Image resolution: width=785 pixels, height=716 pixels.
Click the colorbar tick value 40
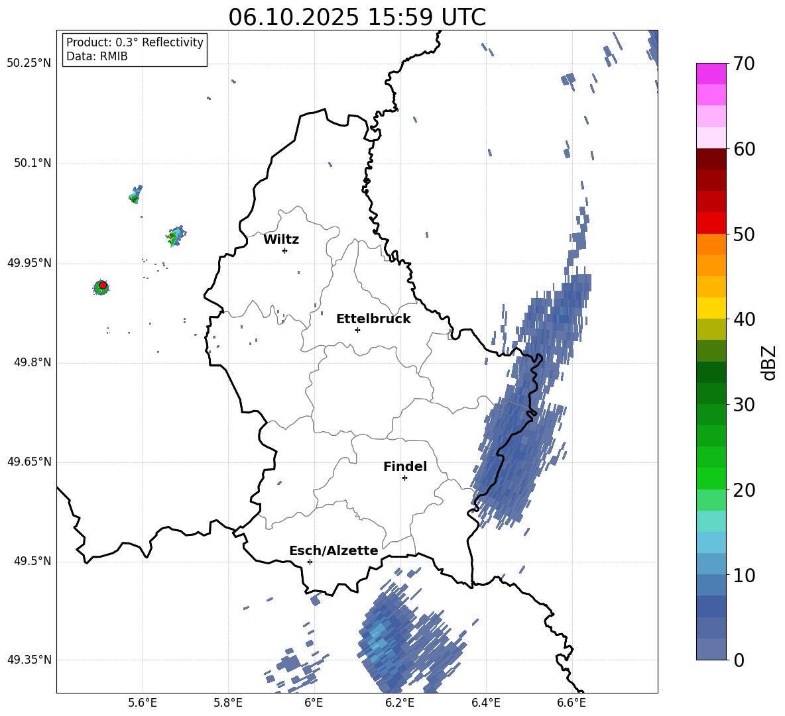coord(744,319)
